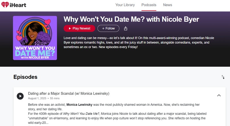Screen dimensions: 230x126
Task: Click the 'Episodes' heading
Action: pyautogui.click(x=25, y=77)
